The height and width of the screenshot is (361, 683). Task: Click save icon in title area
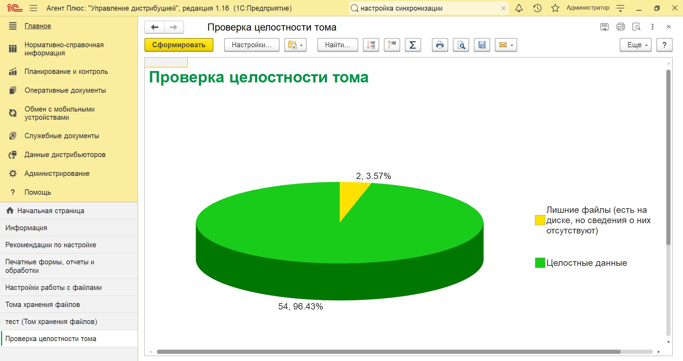pos(604,27)
